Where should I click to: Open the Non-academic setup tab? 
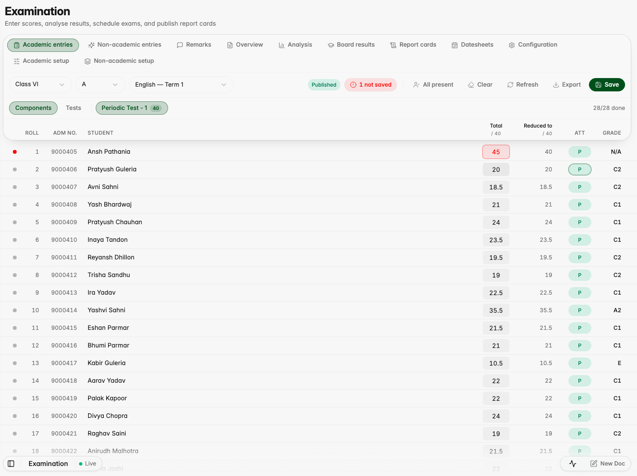pyautogui.click(x=119, y=61)
